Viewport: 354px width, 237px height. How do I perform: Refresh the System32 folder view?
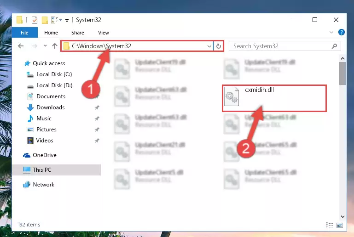[218, 46]
